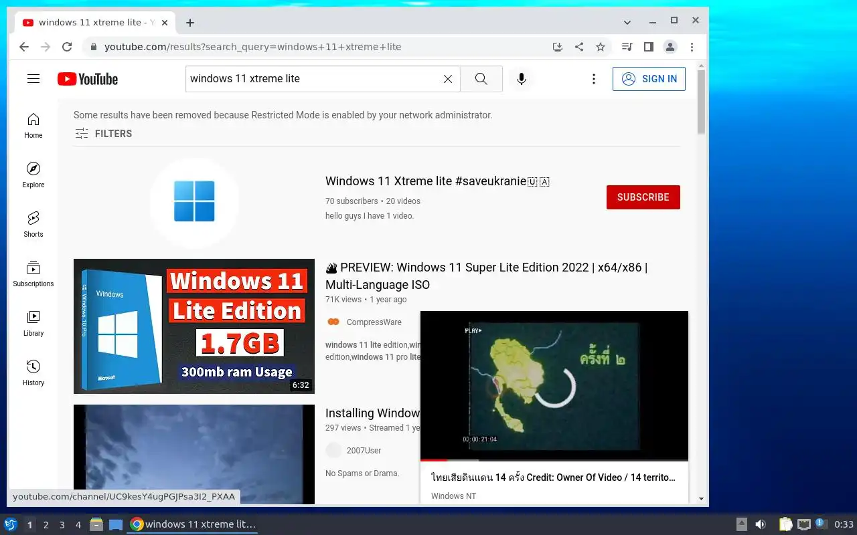
Task: Open the cloudy sky video thumbnail
Action: click(x=194, y=454)
